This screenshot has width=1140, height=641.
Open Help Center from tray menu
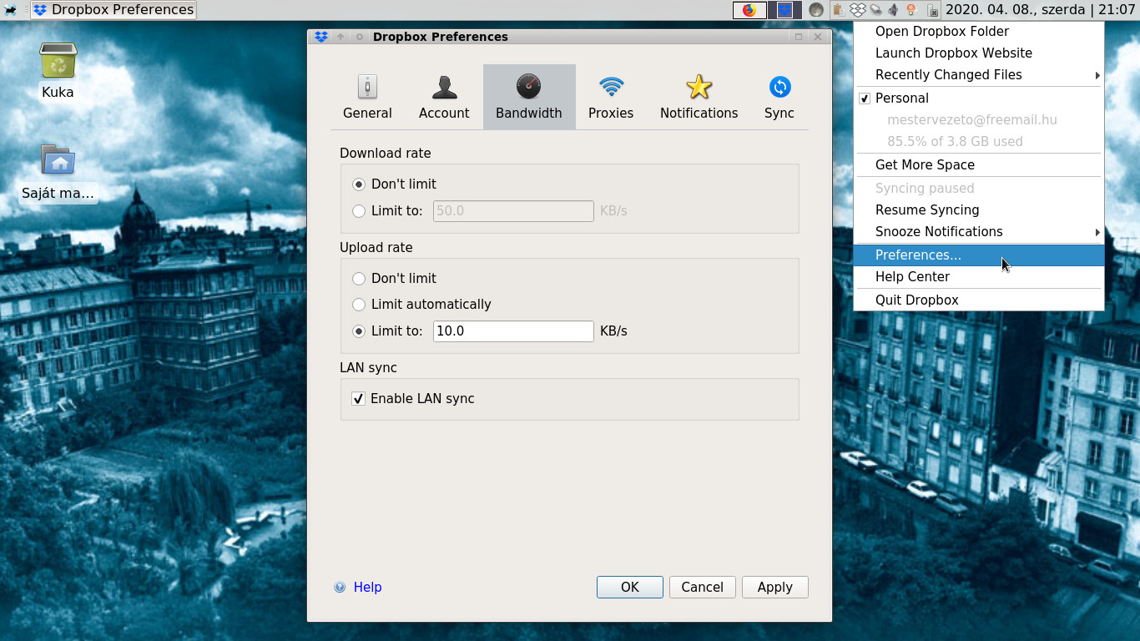coord(979,277)
